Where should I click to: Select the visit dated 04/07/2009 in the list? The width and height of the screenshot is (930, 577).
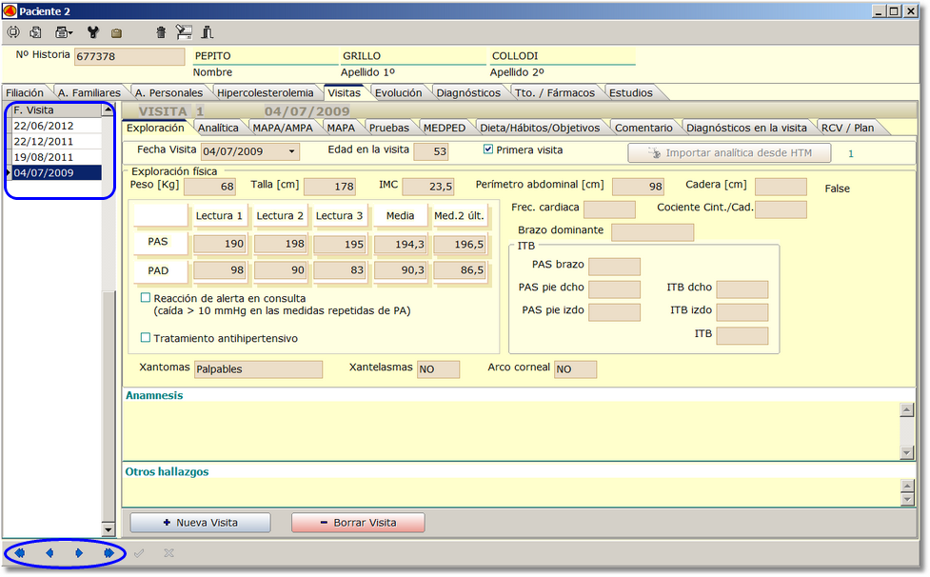pos(57,172)
